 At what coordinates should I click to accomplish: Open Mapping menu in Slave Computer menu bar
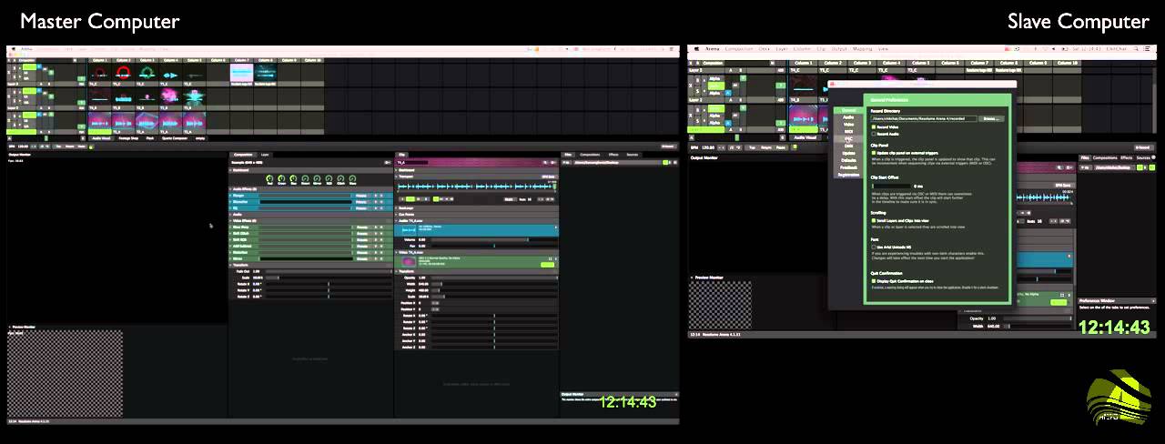(863, 48)
